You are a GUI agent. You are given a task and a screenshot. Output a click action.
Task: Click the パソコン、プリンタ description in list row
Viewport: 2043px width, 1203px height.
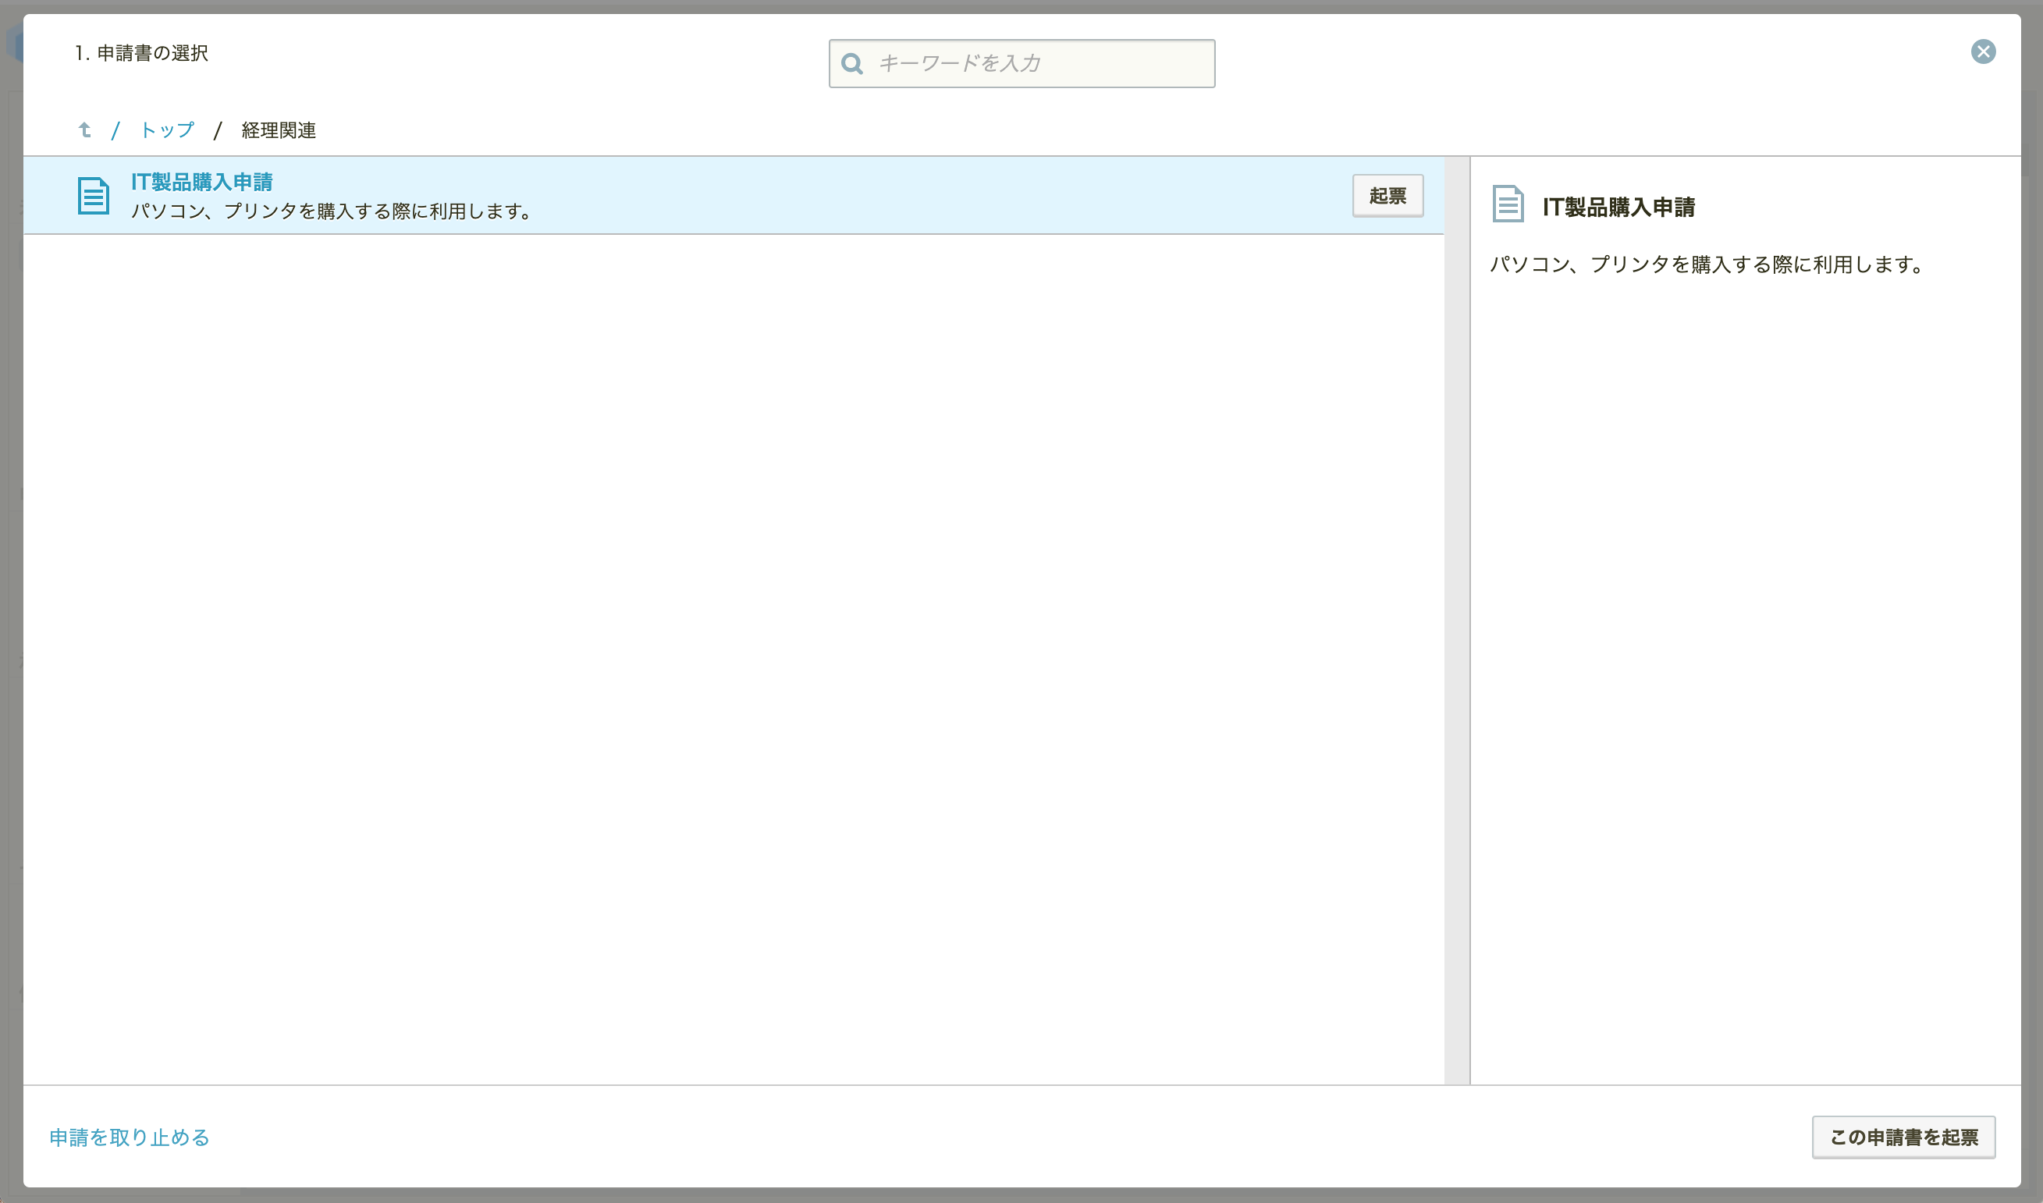click(x=332, y=211)
